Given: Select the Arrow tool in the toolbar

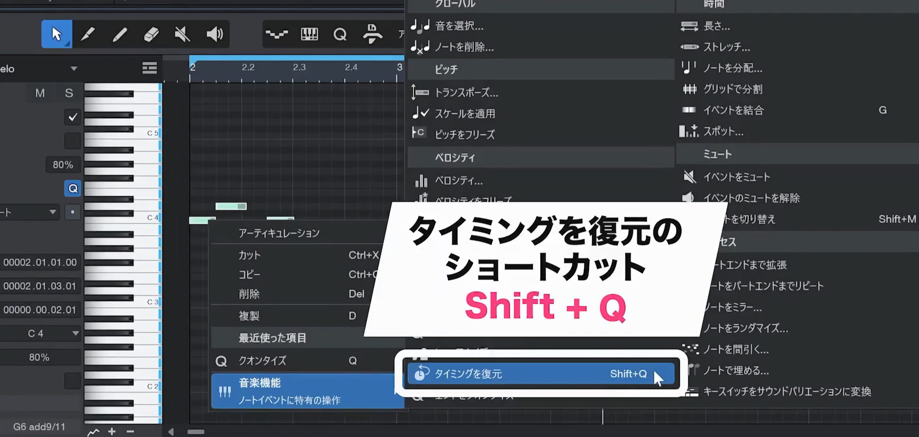Looking at the screenshot, I should (x=56, y=34).
